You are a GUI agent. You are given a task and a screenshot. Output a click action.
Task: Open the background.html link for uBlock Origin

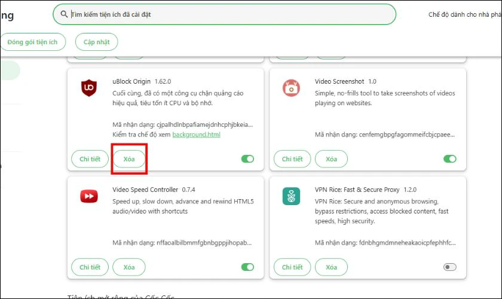(x=196, y=135)
